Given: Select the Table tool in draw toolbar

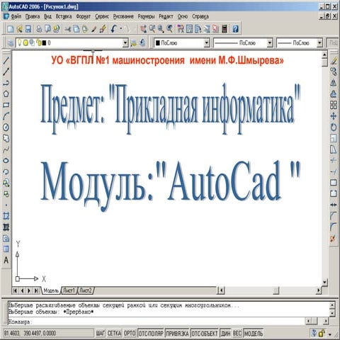Looking at the screenshot, I should [6, 249].
